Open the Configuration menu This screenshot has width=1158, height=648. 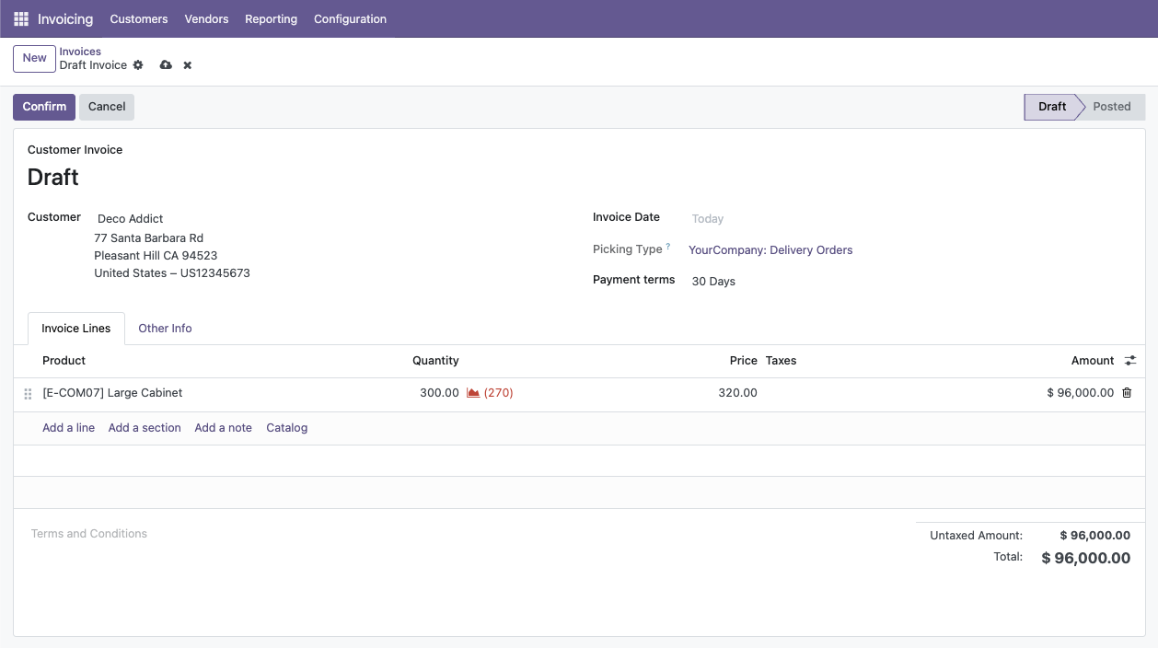(350, 18)
